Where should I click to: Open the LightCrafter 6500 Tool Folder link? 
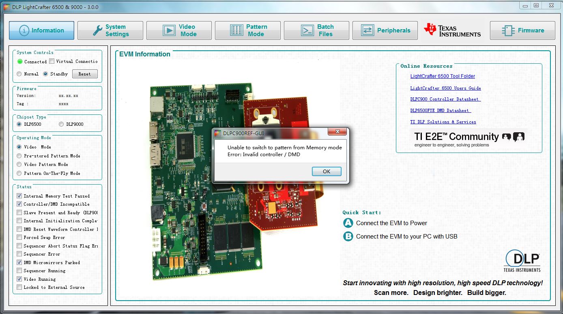pyautogui.click(x=443, y=76)
